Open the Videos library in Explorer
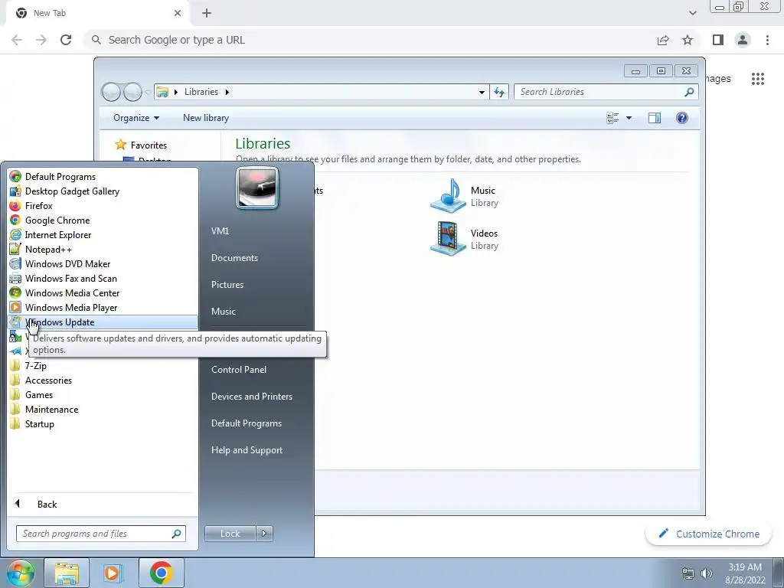Viewport: 784px width, 588px height. click(x=465, y=239)
